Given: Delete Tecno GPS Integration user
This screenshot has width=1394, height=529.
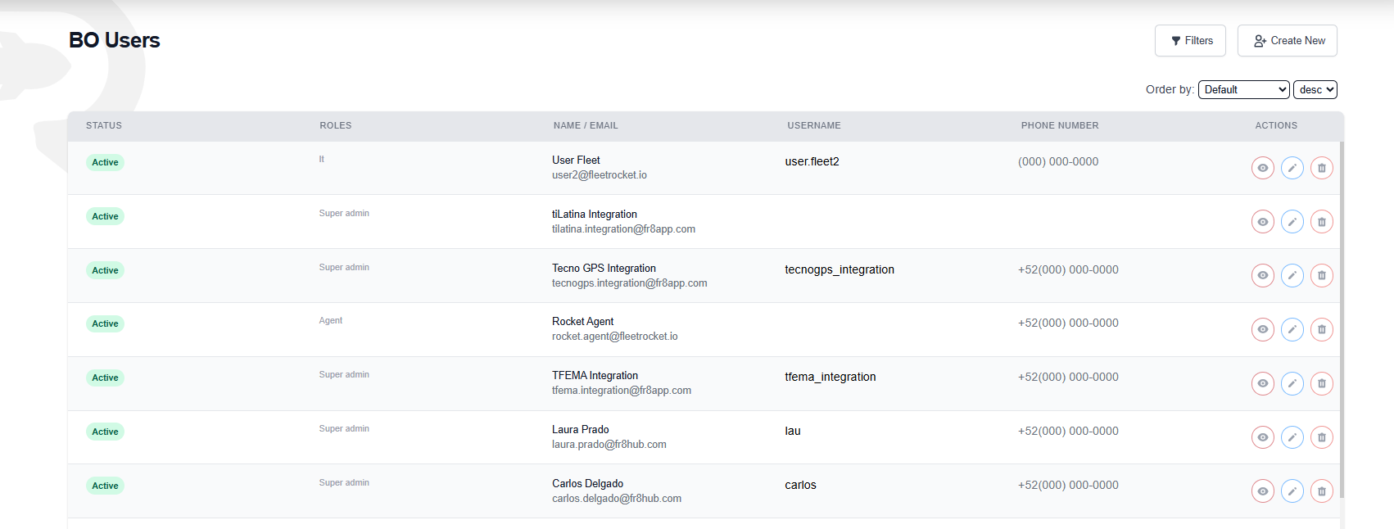Looking at the screenshot, I should 1322,275.
